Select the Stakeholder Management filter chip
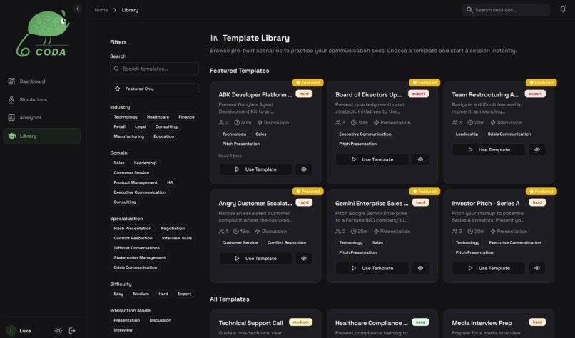575x338 pixels. (x=140, y=257)
